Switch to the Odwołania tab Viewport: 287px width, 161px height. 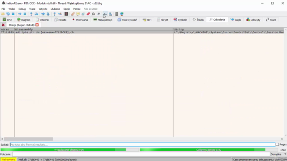tap(217, 20)
